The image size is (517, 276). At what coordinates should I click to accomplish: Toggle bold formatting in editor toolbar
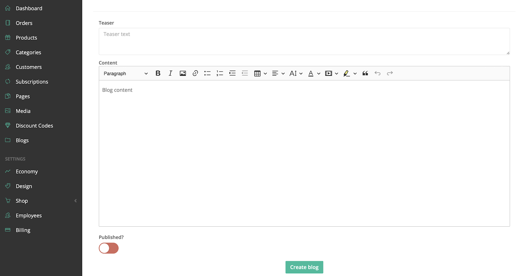(158, 73)
